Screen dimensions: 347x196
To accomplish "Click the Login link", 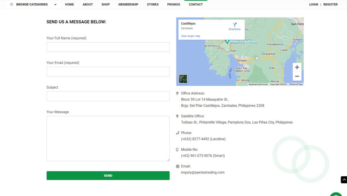I will 313,4.
